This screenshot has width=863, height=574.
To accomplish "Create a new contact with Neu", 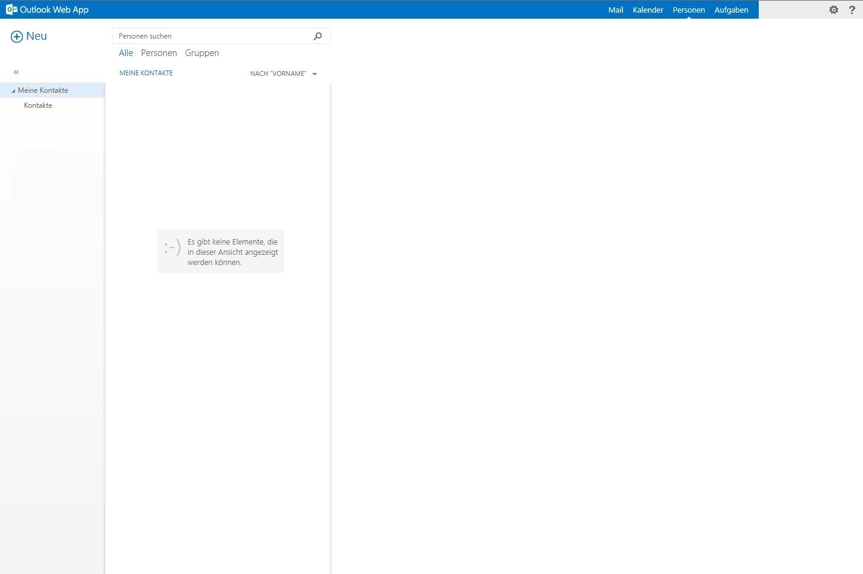I will 29,36.
